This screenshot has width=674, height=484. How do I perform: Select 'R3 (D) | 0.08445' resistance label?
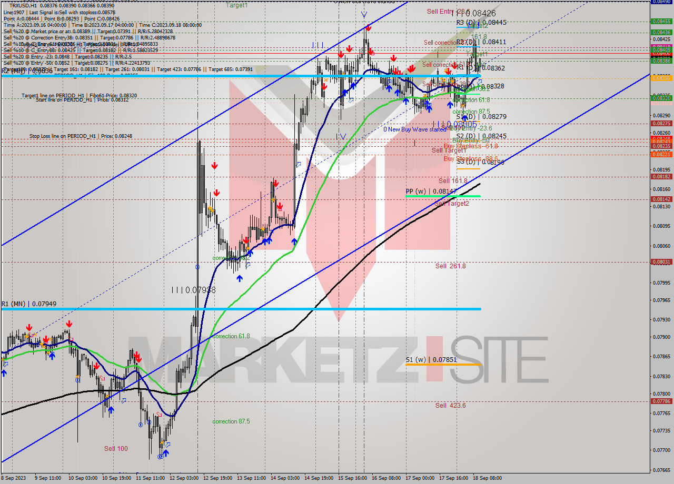(481, 23)
